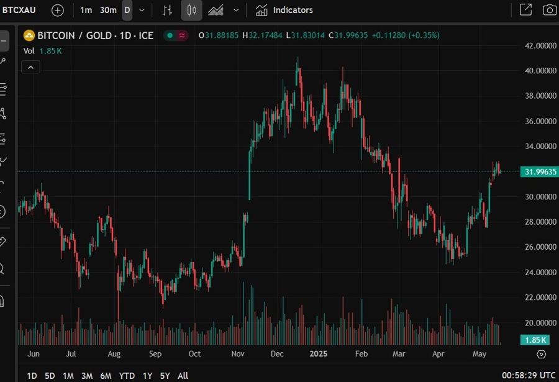Show All data range
Screen dimensions: 559x382
coord(183,376)
